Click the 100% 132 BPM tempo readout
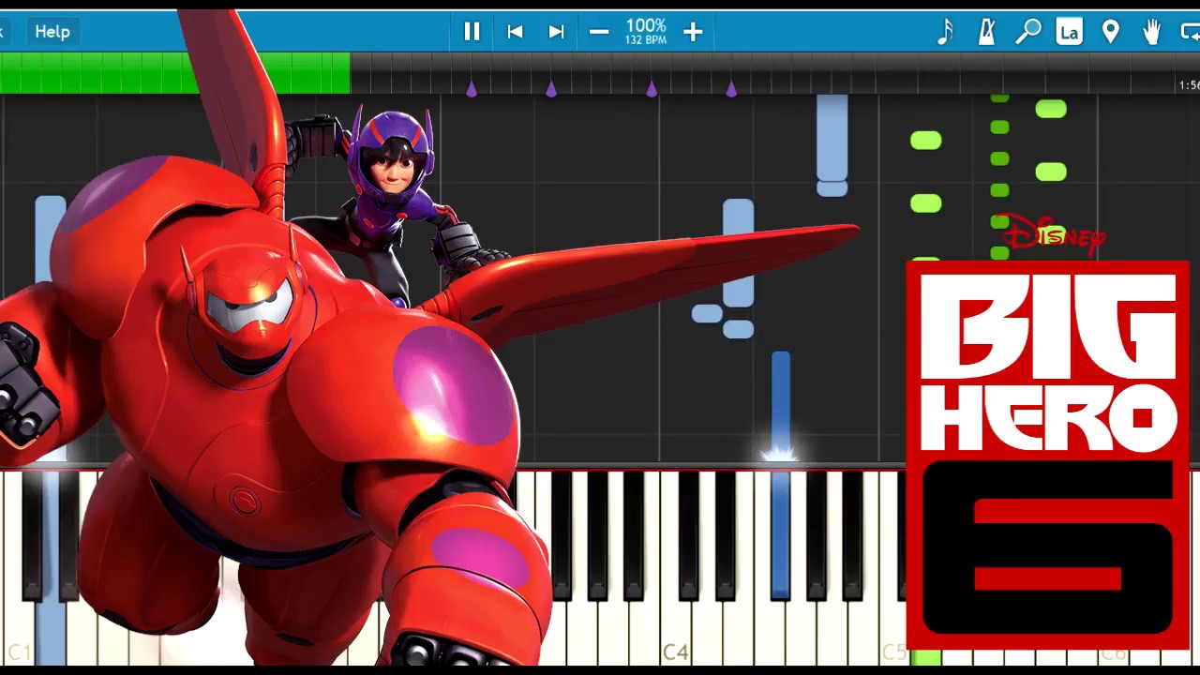The height and width of the screenshot is (675, 1200). point(646,32)
